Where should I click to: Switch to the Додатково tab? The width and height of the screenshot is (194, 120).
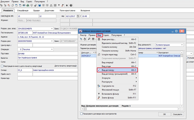coord(49,10)
